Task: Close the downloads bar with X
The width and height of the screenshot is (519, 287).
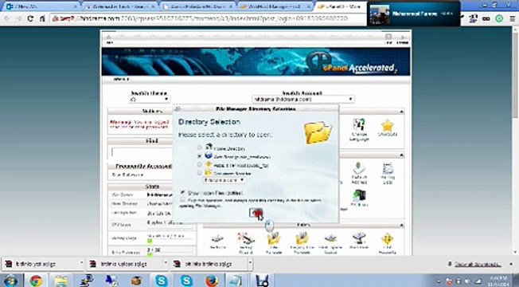Action: [x=511, y=264]
